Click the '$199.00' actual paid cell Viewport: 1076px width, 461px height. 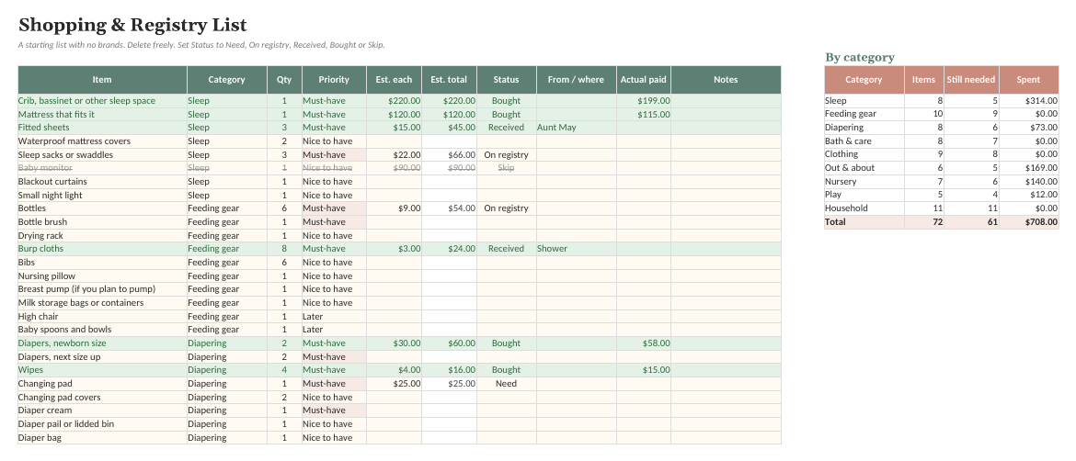coord(644,101)
